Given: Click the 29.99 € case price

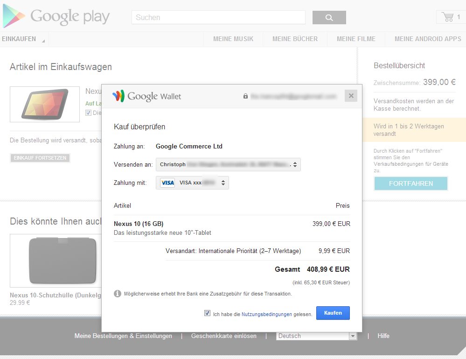Looking at the screenshot, I should [x=20, y=303].
